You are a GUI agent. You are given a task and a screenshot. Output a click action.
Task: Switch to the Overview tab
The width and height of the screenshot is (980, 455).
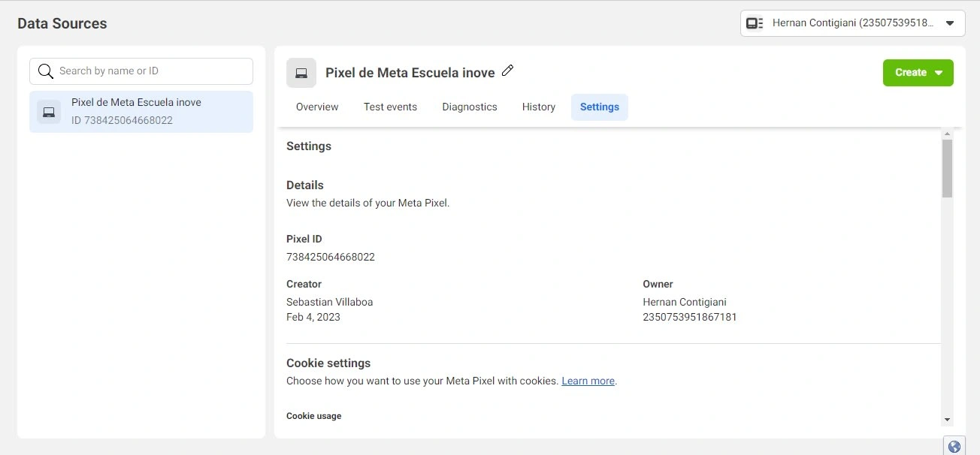(x=317, y=107)
